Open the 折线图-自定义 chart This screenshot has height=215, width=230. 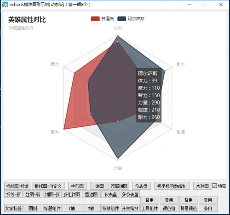[x=48, y=186]
